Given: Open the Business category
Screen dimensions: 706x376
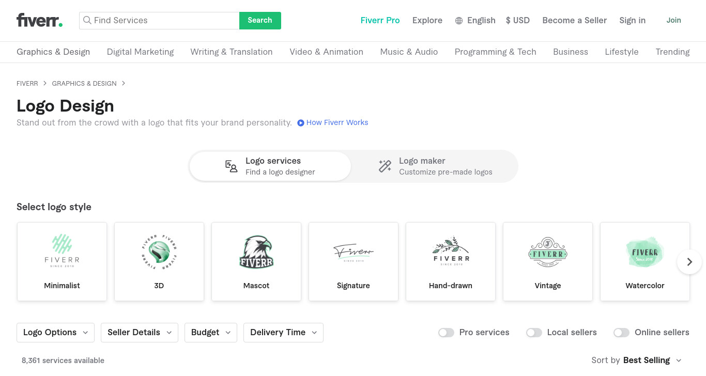Looking at the screenshot, I should (571, 52).
